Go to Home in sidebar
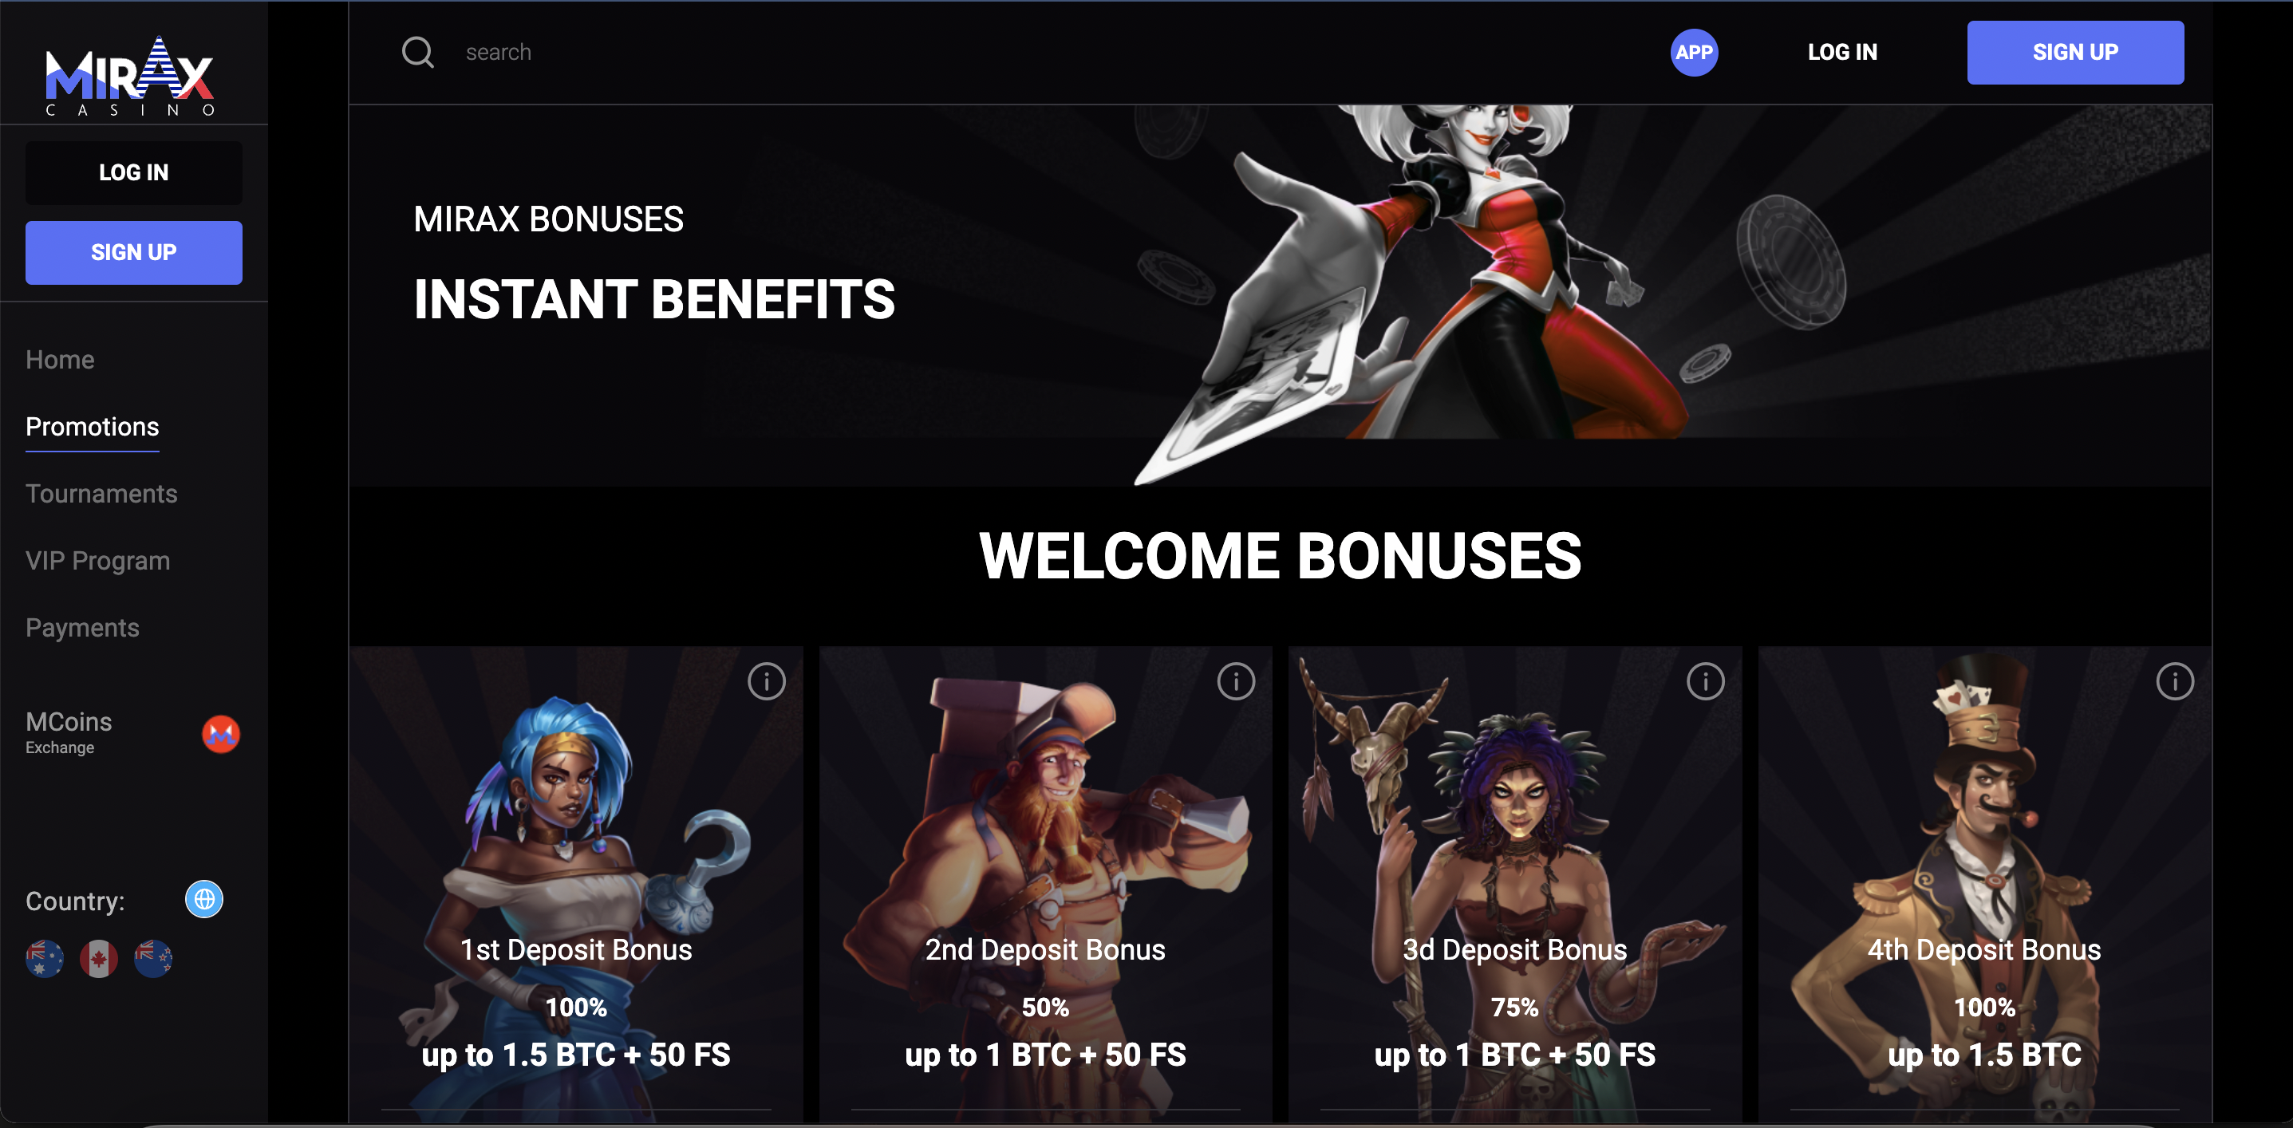This screenshot has height=1128, width=2293. [x=60, y=360]
